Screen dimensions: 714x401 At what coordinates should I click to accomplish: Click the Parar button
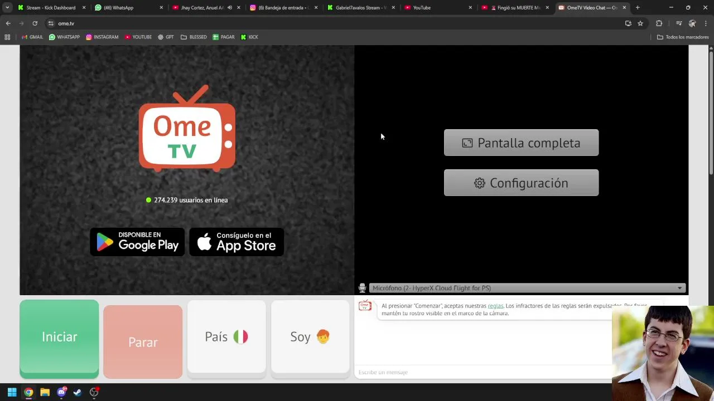(143, 342)
